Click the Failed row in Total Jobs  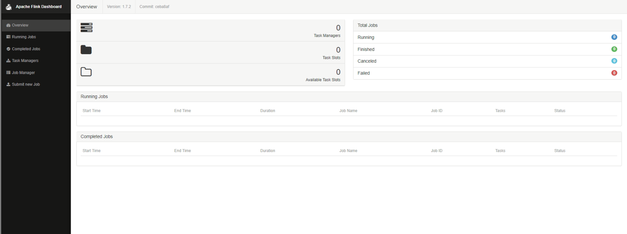487,73
